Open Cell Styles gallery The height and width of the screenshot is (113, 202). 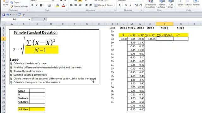(x=171, y=4)
